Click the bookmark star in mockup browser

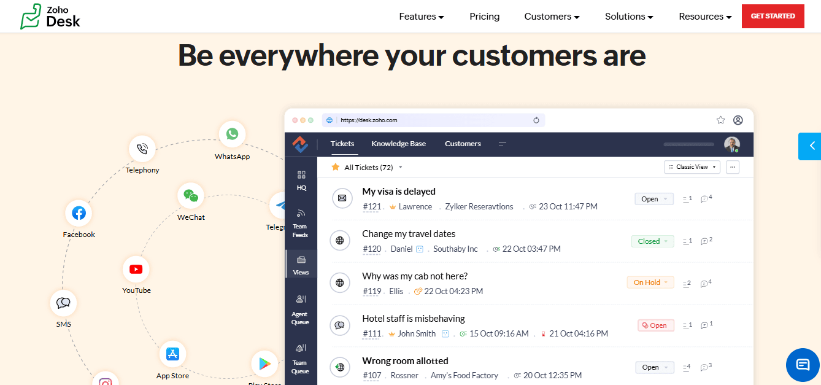(721, 120)
